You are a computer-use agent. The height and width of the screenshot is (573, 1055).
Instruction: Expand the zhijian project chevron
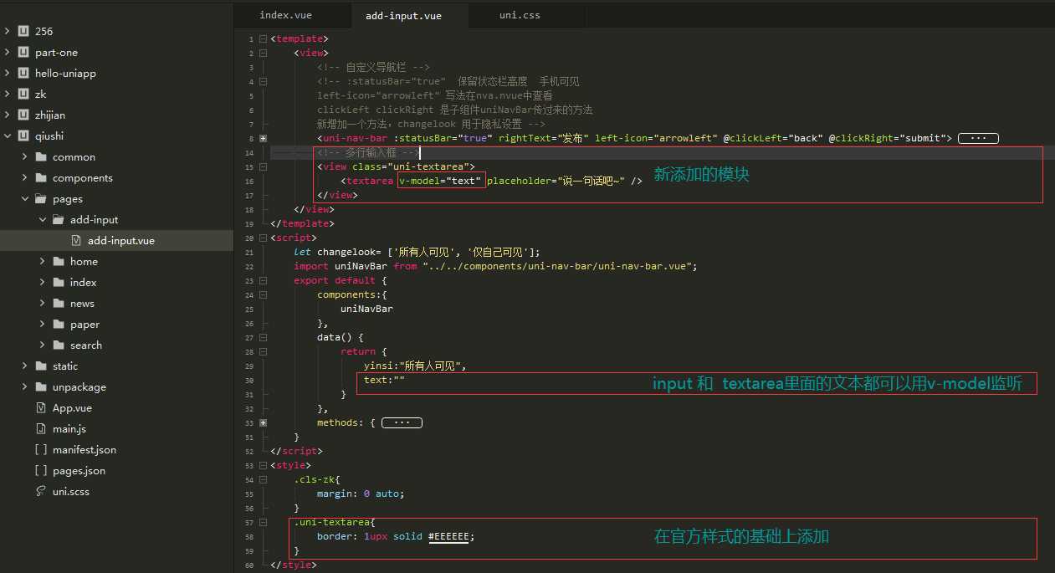(8, 115)
